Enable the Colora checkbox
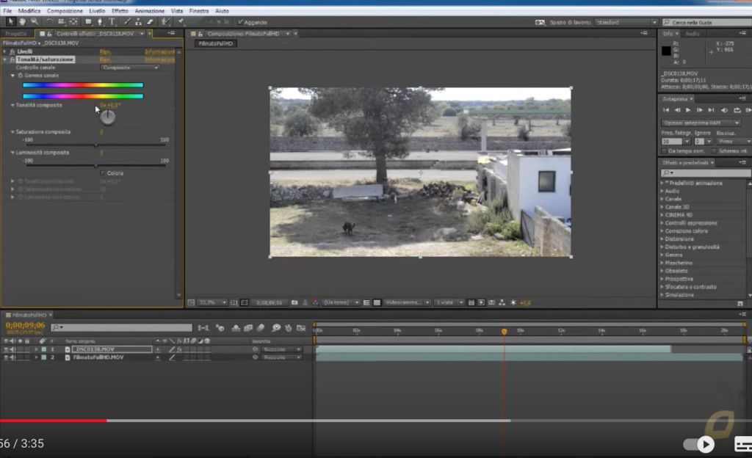 tap(103, 173)
